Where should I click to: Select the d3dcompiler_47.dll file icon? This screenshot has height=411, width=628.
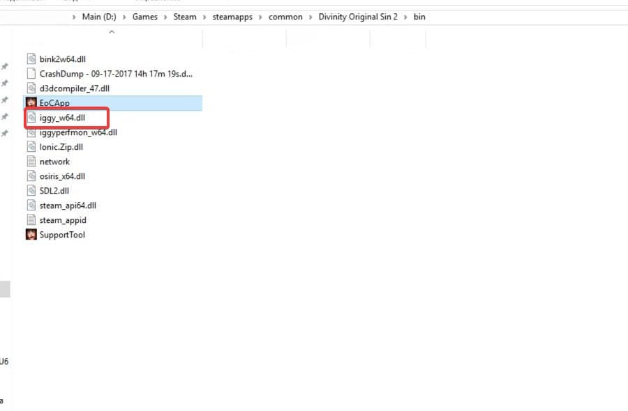(x=31, y=88)
